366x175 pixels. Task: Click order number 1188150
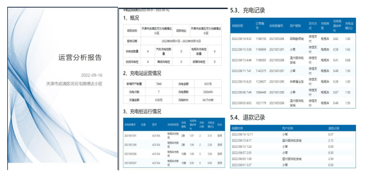pyautogui.click(x=261, y=39)
